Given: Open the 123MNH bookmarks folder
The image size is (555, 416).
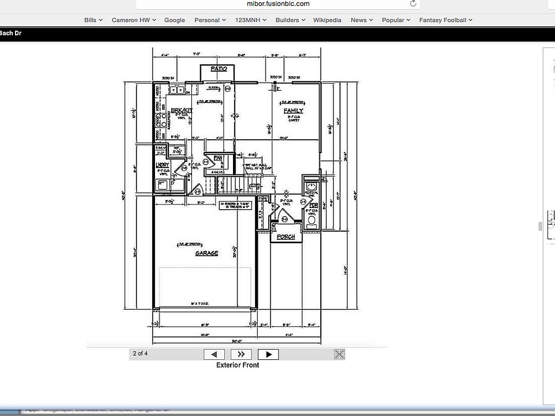Looking at the screenshot, I should click(x=250, y=20).
